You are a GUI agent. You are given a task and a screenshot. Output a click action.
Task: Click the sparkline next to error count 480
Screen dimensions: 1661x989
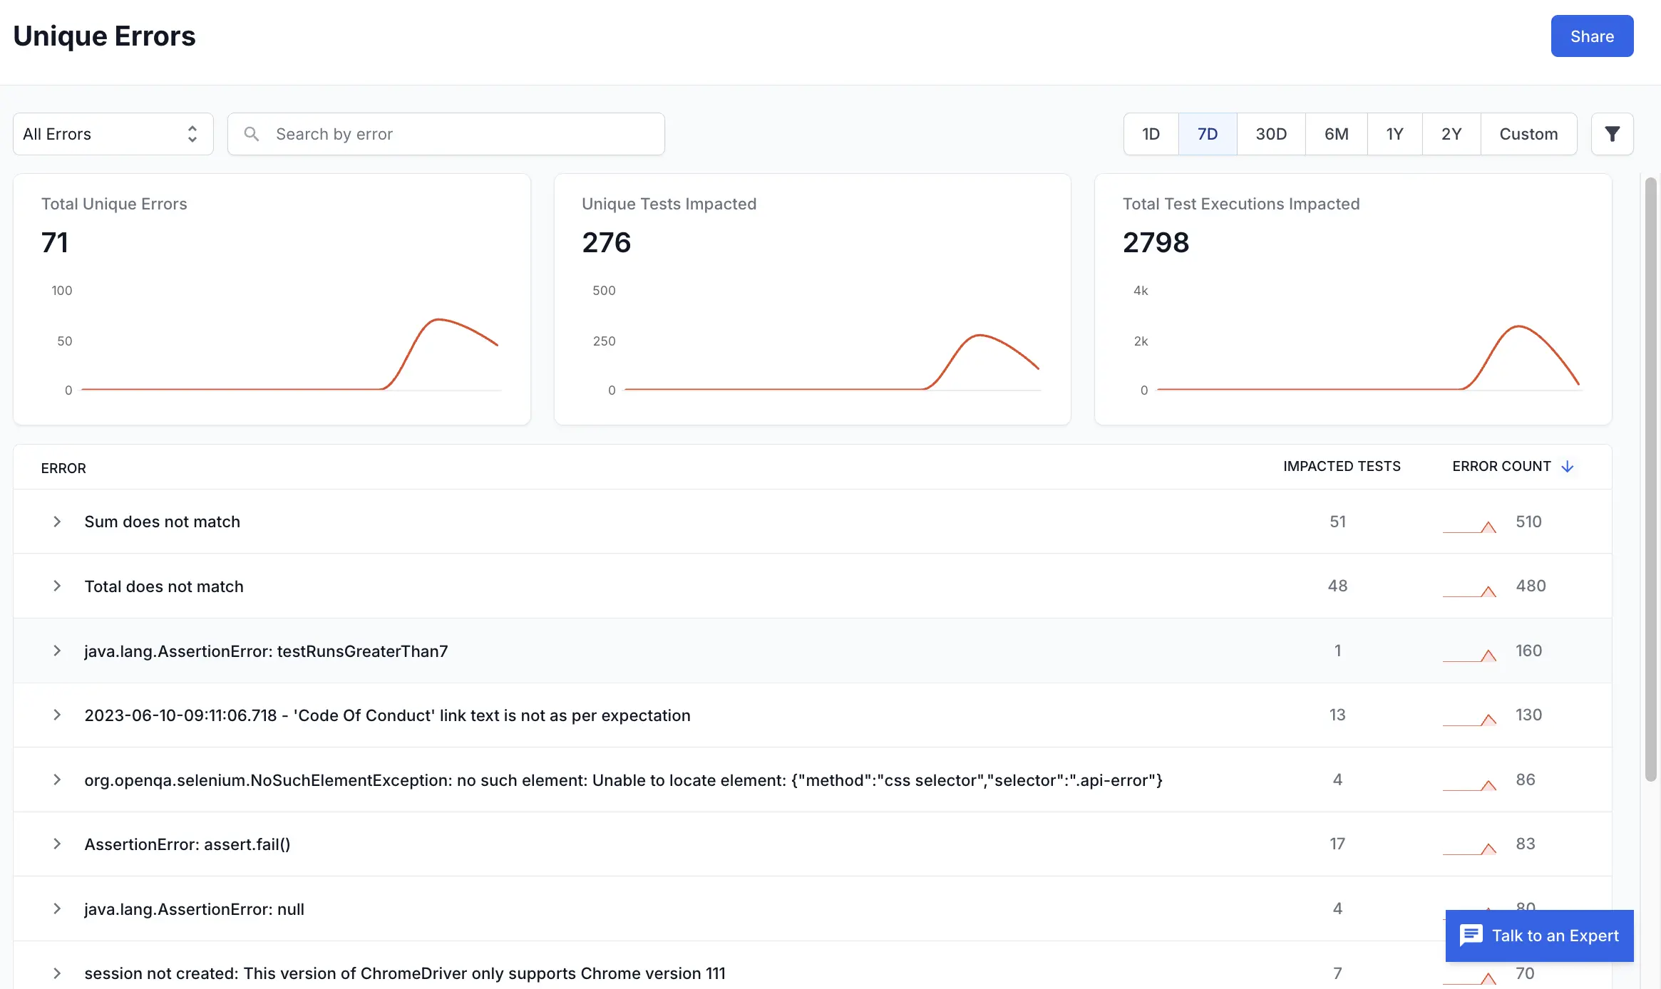(x=1469, y=591)
